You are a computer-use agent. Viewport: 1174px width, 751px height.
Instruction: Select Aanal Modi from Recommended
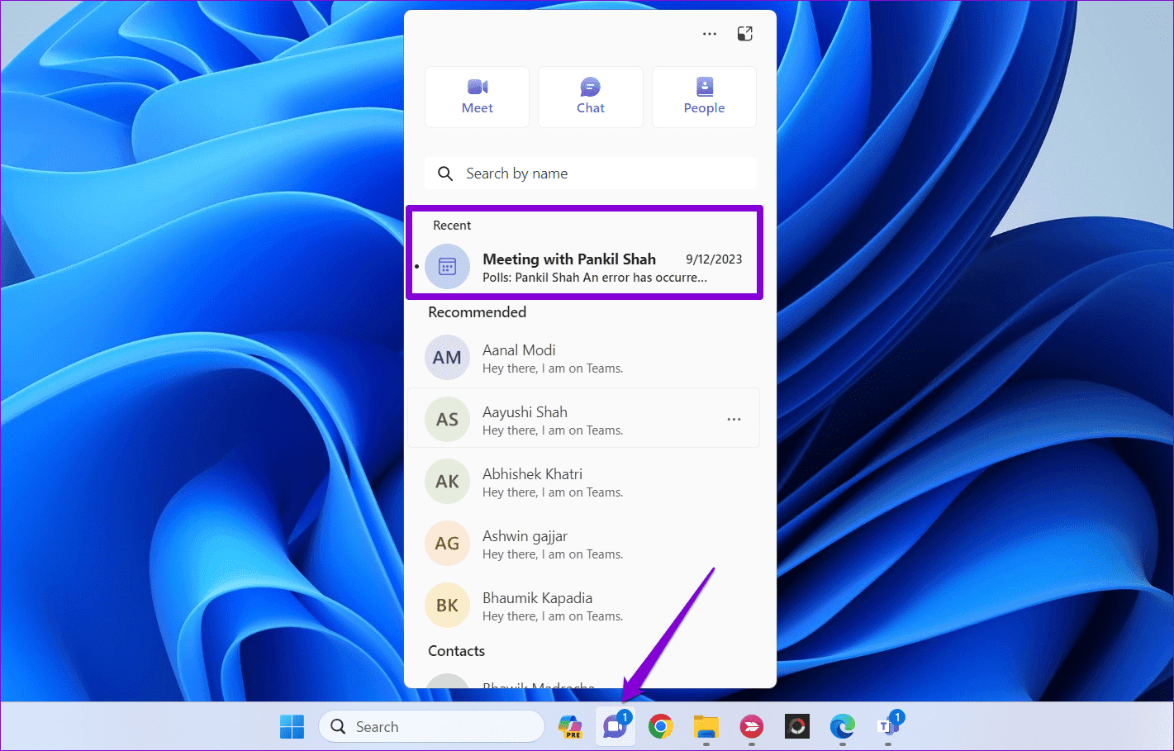click(519, 358)
